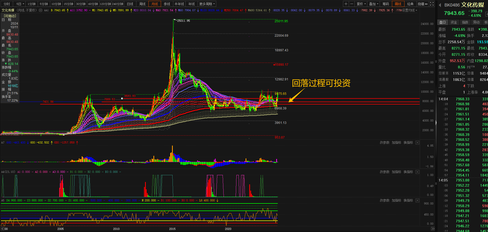Select the 资金 tab in side panel
488x232 pixels.
(x=454, y=22)
